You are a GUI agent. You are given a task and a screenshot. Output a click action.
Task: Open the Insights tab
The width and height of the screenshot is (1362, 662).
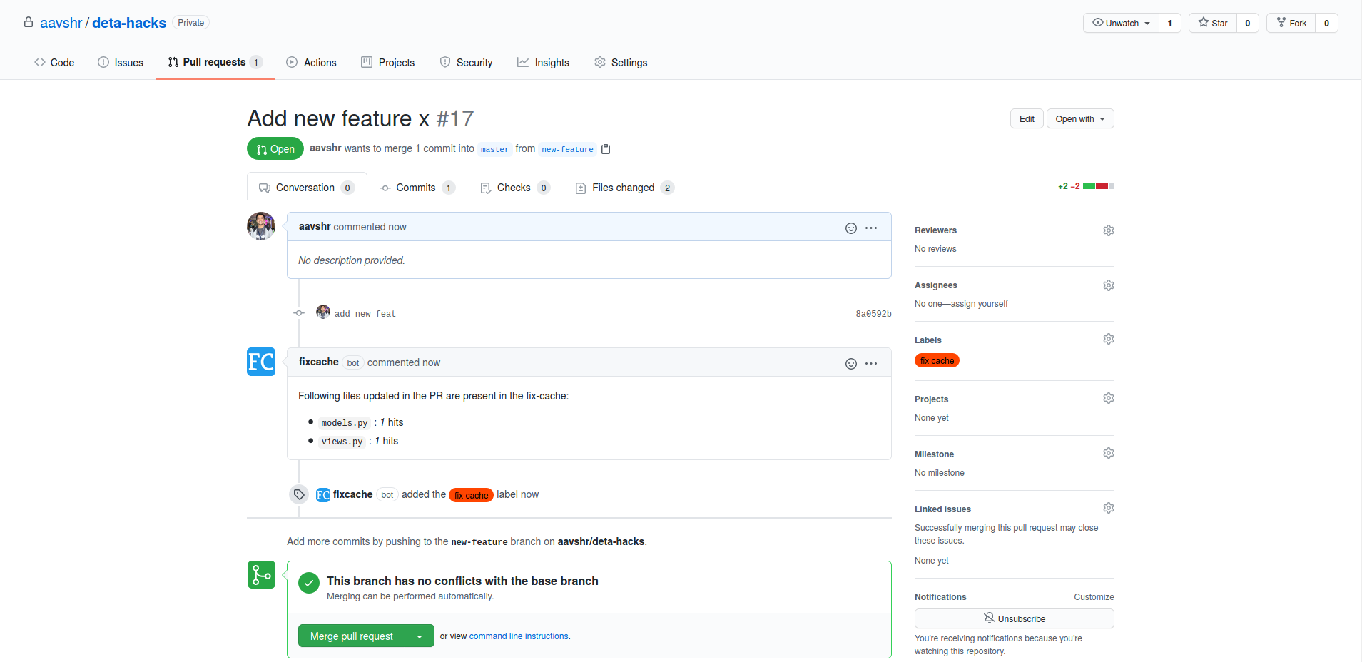pyautogui.click(x=543, y=63)
